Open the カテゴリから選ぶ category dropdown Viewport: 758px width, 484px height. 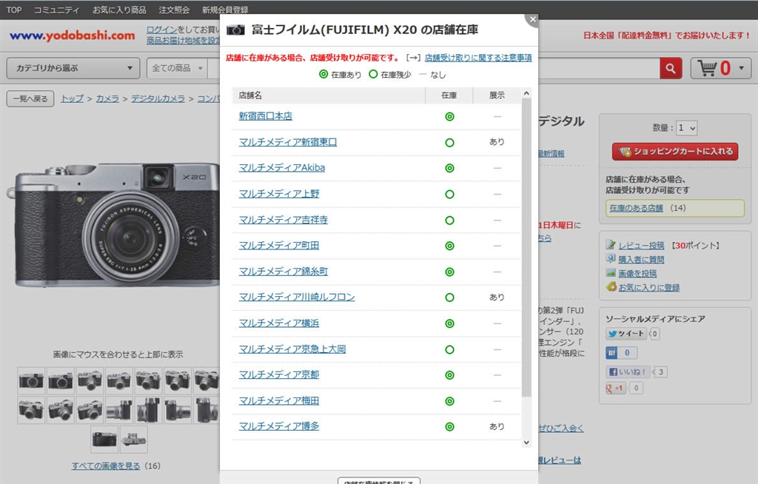coord(73,68)
